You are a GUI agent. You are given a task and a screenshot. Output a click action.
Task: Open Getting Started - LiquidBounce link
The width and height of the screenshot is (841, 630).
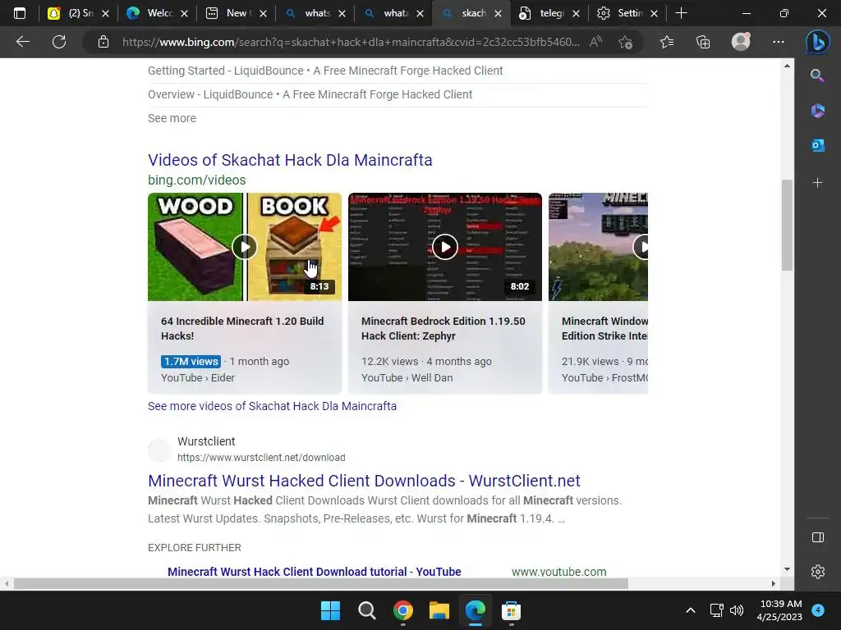coord(325,71)
